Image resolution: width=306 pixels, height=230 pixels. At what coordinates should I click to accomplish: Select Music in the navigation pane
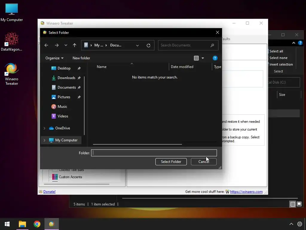(62, 107)
